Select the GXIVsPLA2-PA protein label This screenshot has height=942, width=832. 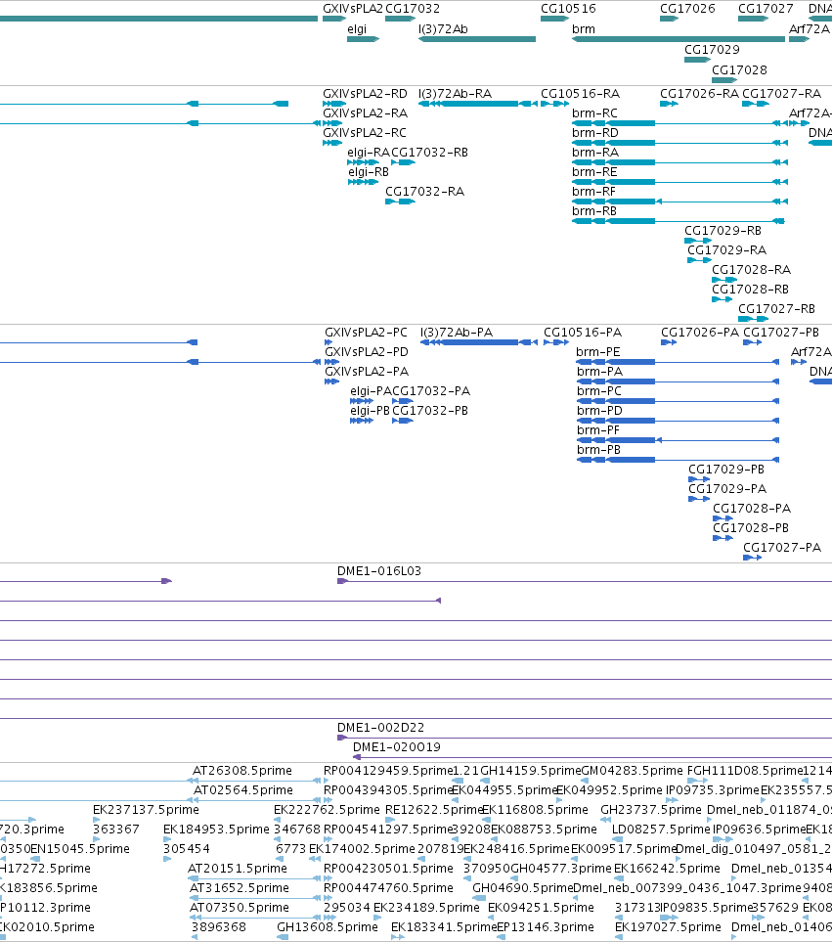tap(367, 372)
